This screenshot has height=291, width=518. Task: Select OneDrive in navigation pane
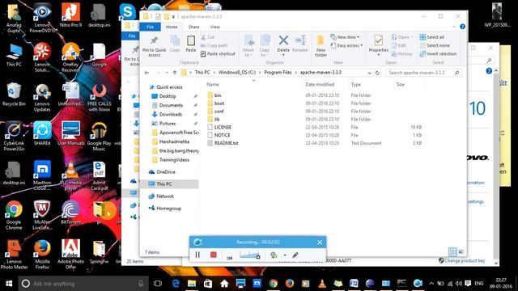(x=165, y=172)
